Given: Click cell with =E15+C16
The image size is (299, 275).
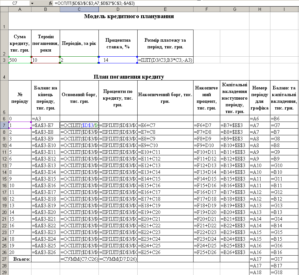Looking at the screenshot, I should pos(165,186).
